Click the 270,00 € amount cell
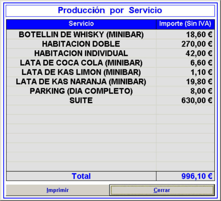Image resolution: width=221 pixels, height=201 pixels. pos(196,44)
